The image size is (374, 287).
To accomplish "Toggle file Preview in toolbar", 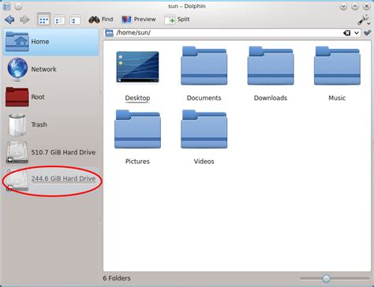I will 139,20.
